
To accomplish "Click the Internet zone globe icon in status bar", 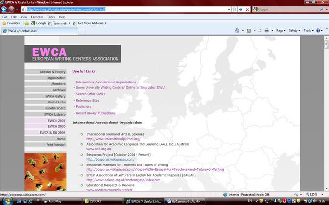I will (225, 195).
